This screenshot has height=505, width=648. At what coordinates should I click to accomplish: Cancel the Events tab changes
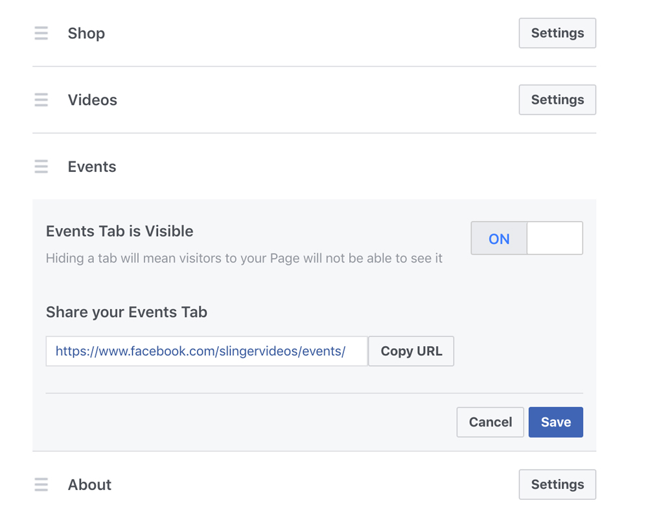[x=490, y=422]
